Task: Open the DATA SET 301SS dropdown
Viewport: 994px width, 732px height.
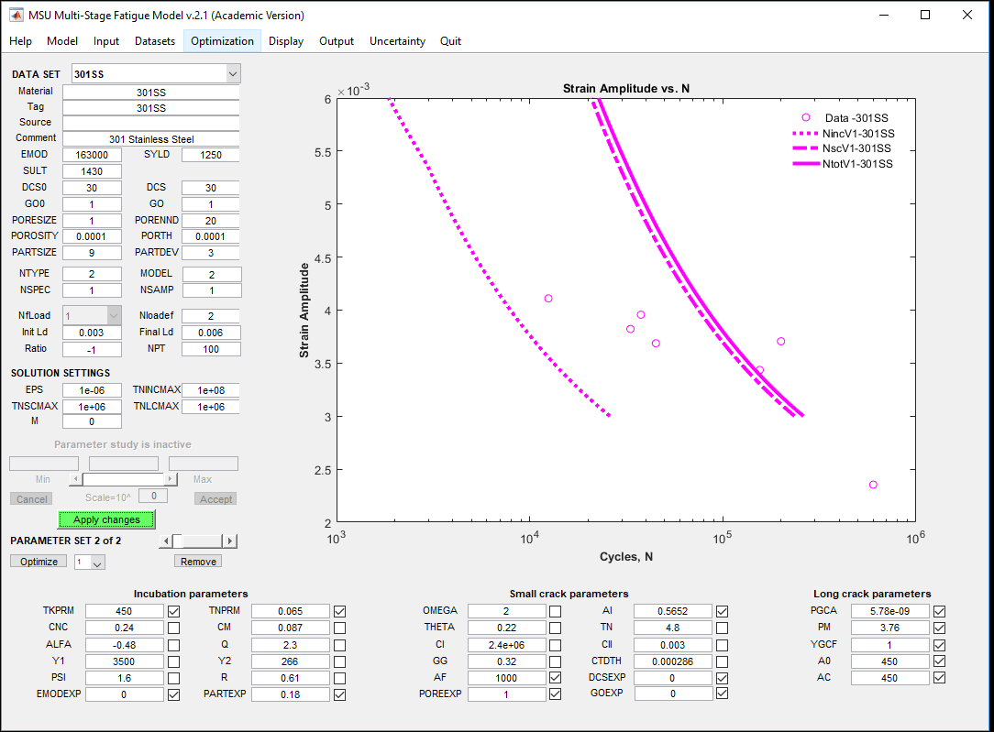Action: click(x=232, y=73)
